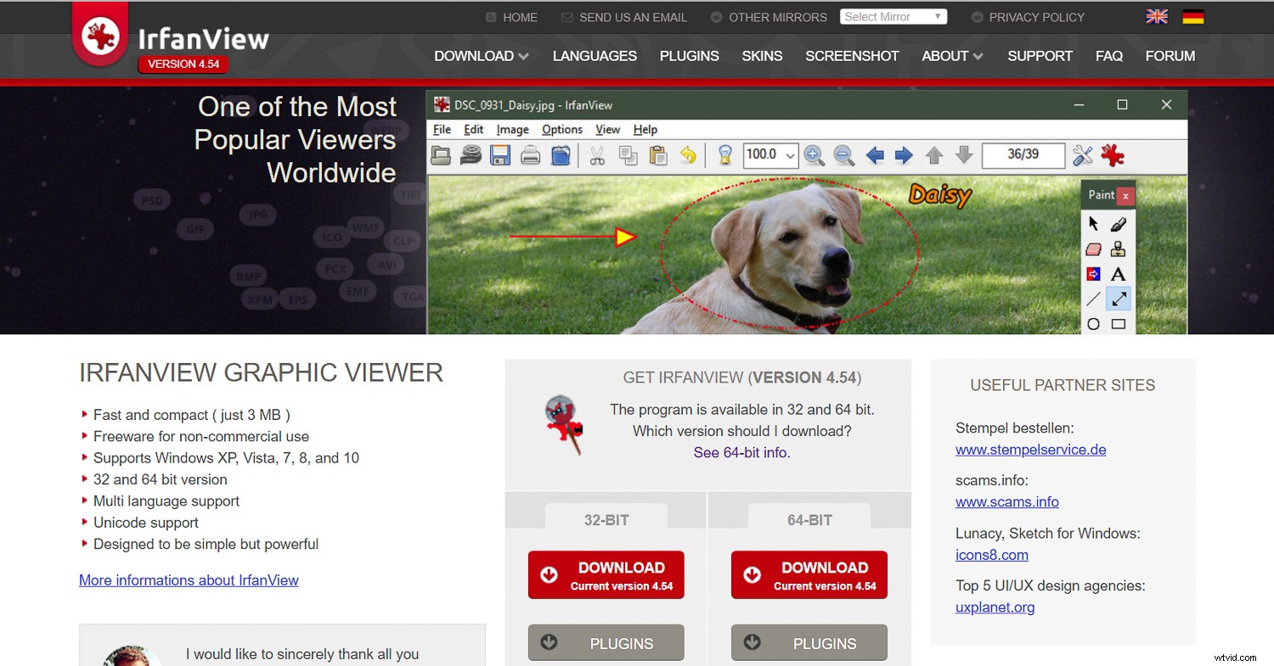Image resolution: width=1274 pixels, height=666 pixels.
Task: Select the Eraser tool
Action: tap(1094, 249)
